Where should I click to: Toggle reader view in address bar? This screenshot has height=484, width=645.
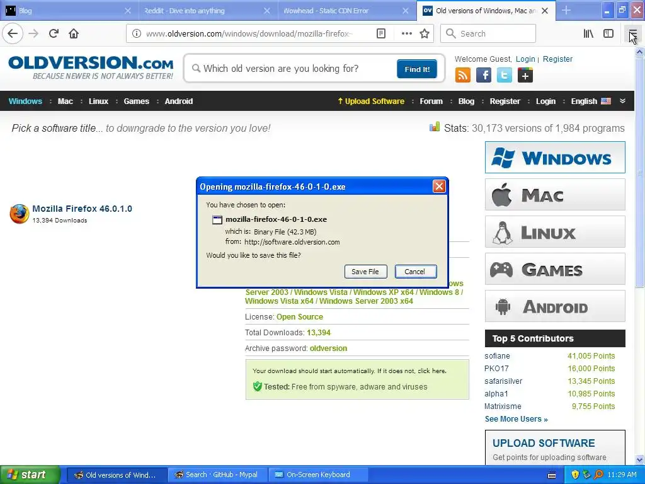tap(381, 33)
